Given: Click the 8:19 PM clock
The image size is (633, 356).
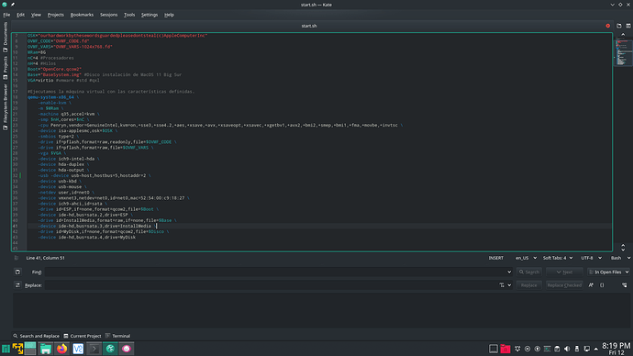Looking at the screenshot, I should coord(616,346).
